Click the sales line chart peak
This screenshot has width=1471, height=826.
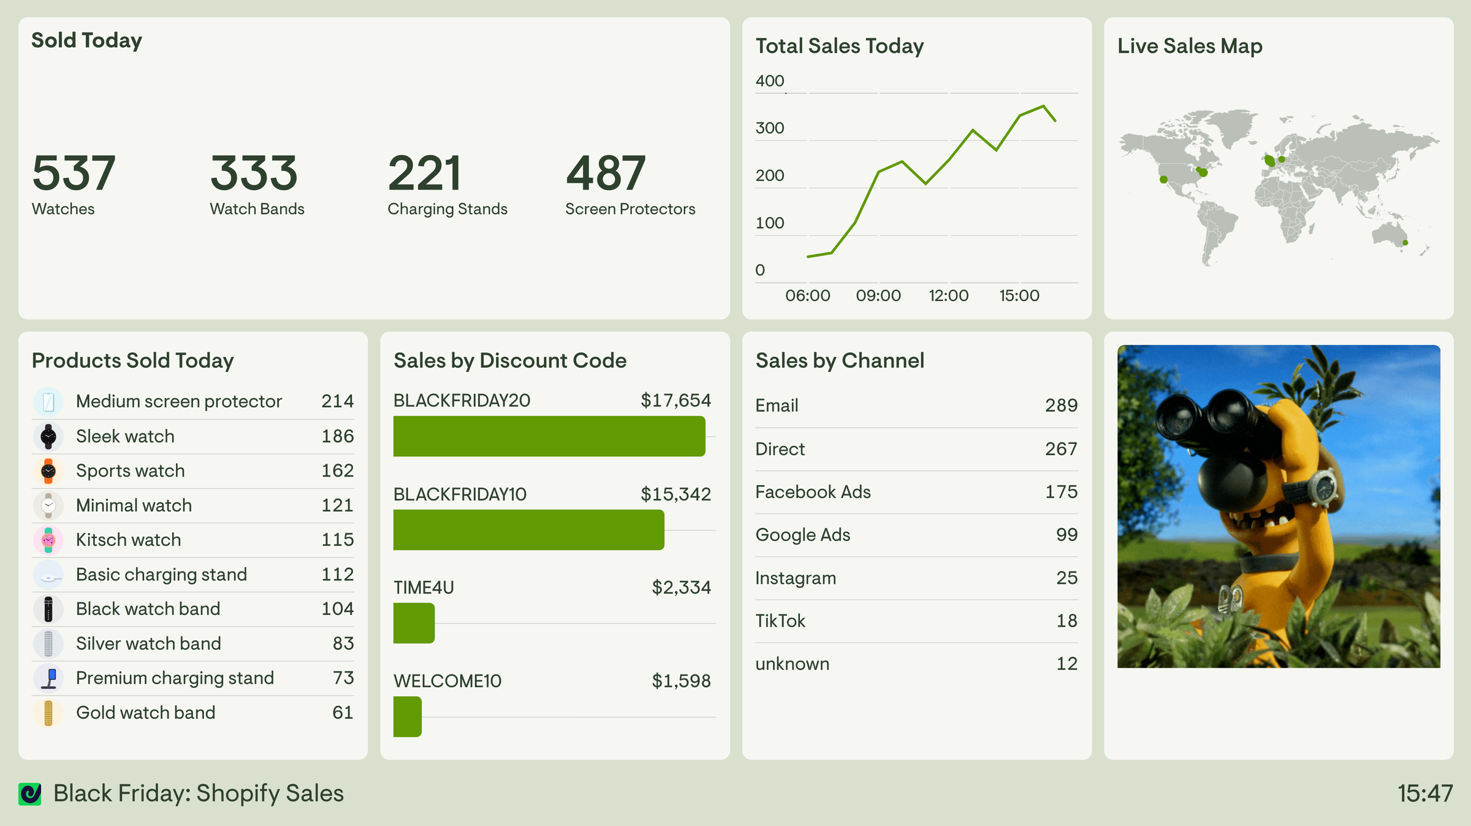(1043, 106)
